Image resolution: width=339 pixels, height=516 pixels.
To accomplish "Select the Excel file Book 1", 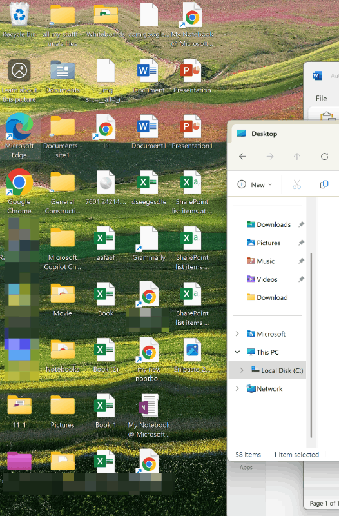I will [x=106, y=412].
